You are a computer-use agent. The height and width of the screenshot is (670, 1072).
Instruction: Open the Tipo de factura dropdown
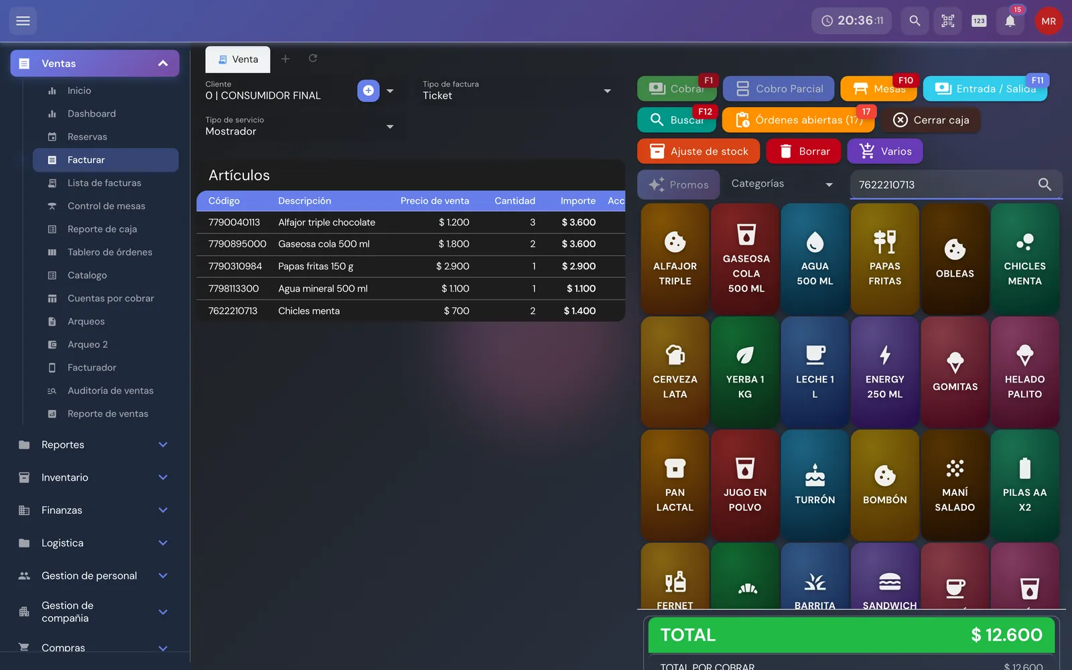tap(517, 90)
